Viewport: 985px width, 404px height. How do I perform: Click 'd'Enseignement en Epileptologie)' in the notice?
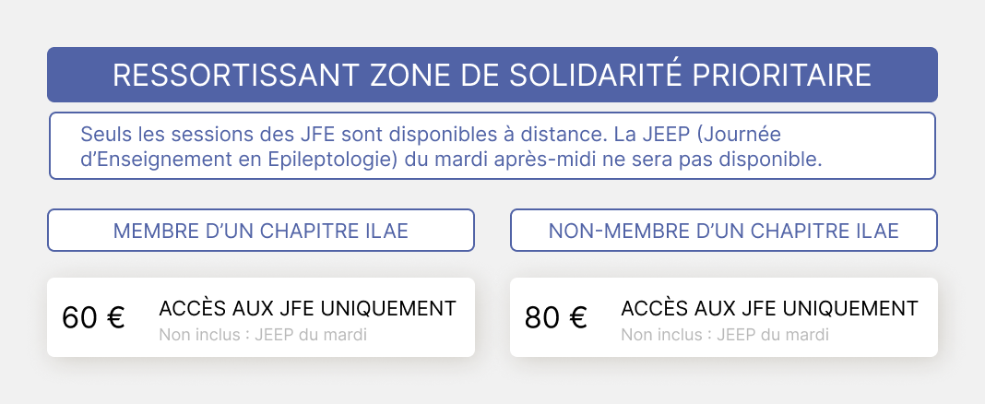coord(242,160)
